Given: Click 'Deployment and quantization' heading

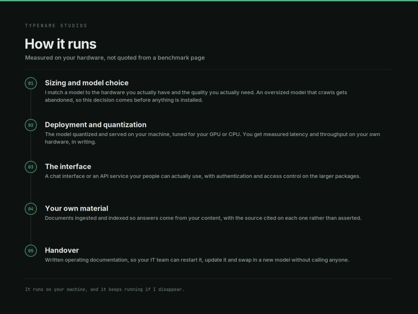Looking at the screenshot, I should pyautogui.click(x=96, y=125).
